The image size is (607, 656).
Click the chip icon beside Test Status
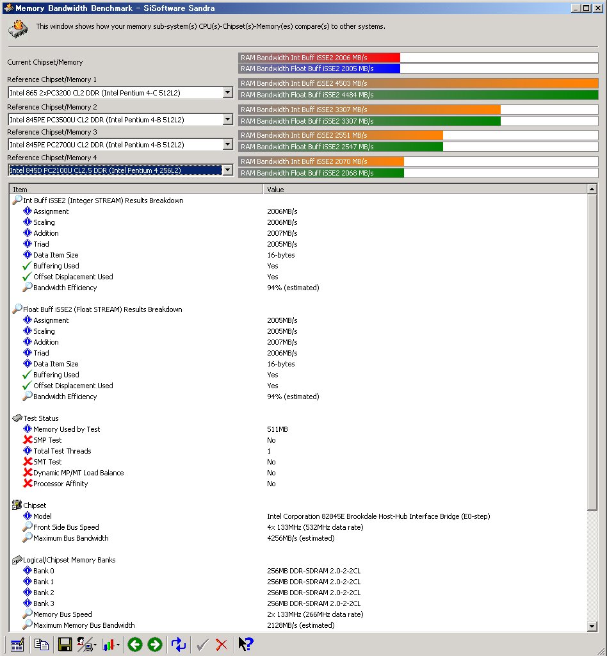pos(17,418)
